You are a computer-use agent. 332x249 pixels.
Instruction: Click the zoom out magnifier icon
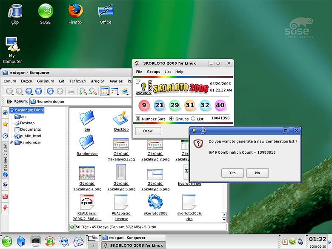point(92,91)
